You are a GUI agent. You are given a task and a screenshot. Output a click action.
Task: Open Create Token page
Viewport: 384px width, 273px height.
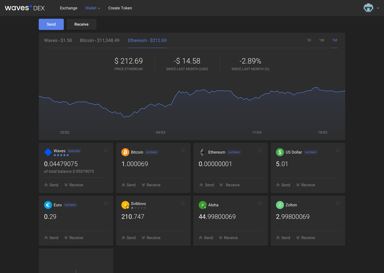pos(120,8)
